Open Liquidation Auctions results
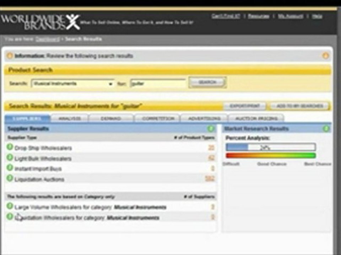The height and width of the screenshot is (255, 341). coord(39,179)
